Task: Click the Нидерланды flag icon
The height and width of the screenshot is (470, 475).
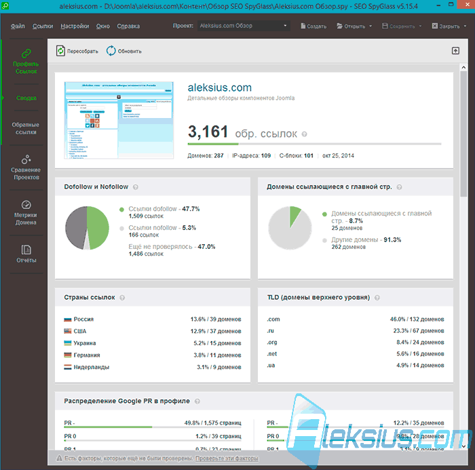Action: click(68, 367)
